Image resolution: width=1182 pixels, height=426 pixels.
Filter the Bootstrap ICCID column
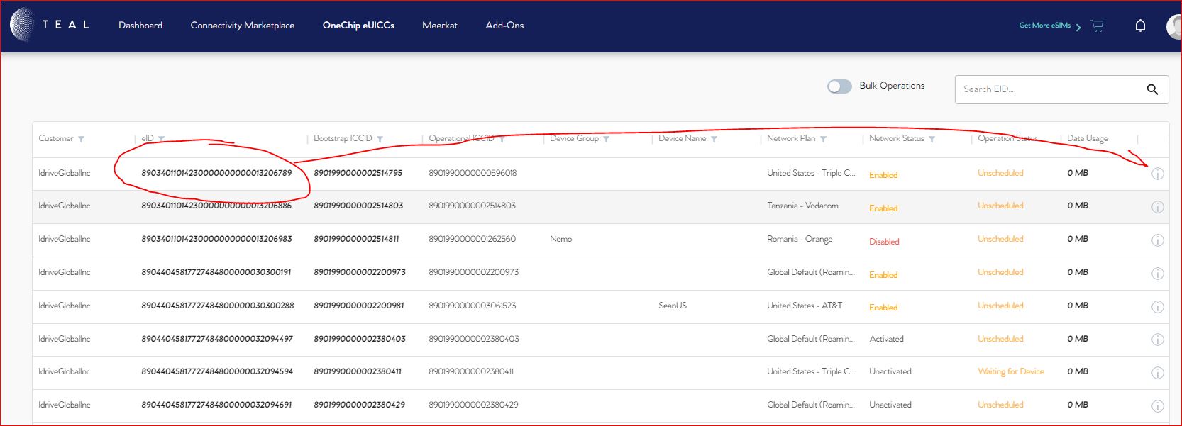(x=380, y=139)
